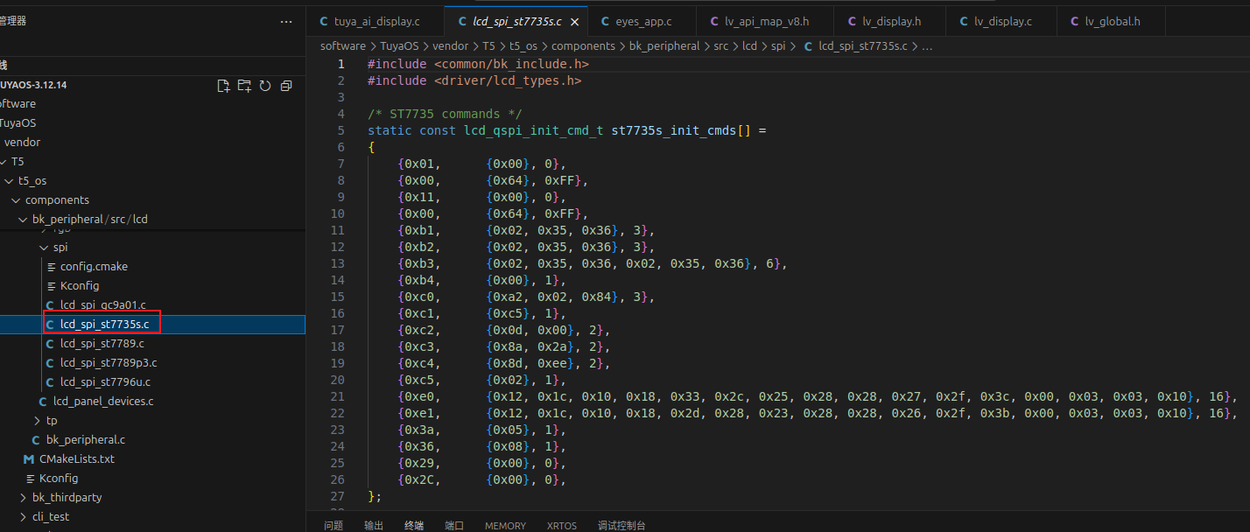Image resolution: width=1250 pixels, height=532 pixels.
Task: Collapse the T5 folder
Action: 18,162
